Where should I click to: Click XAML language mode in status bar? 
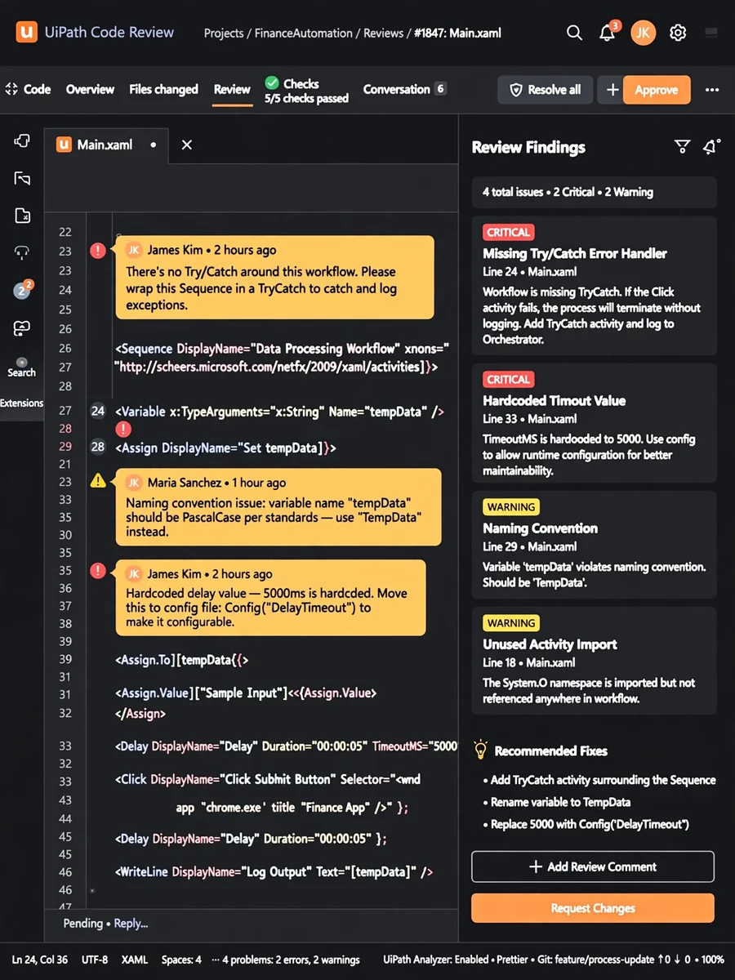click(136, 960)
